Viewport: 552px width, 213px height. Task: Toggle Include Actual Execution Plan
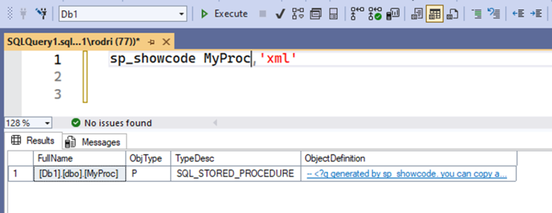[x=357, y=14]
